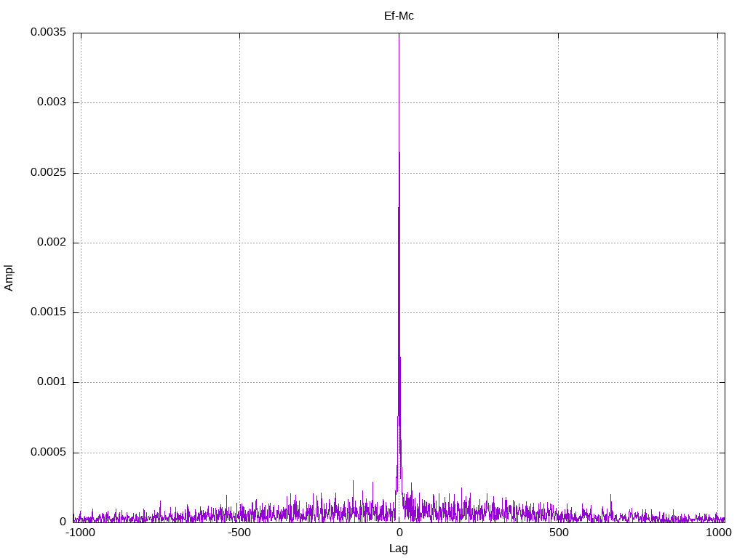
Task: Click the 0.0005 y-axis tick label
Action: point(49,452)
